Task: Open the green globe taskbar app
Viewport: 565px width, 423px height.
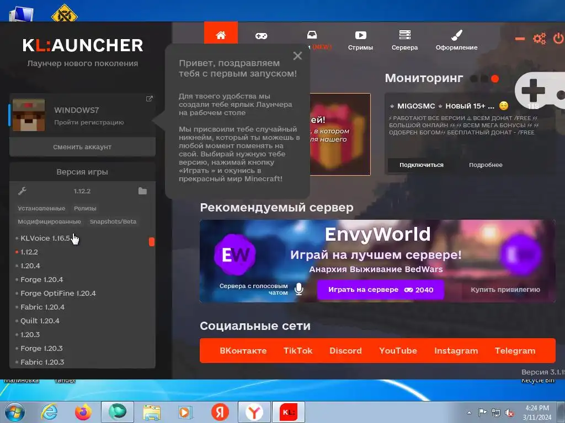Action: [118, 412]
